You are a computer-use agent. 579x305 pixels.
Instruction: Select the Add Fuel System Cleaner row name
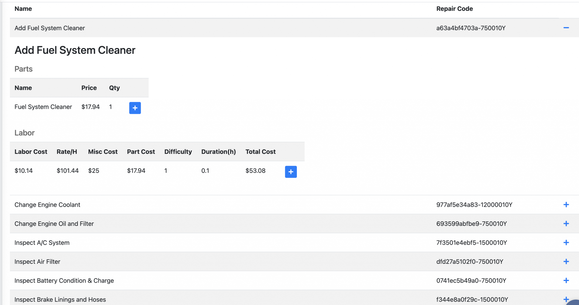click(x=49, y=28)
